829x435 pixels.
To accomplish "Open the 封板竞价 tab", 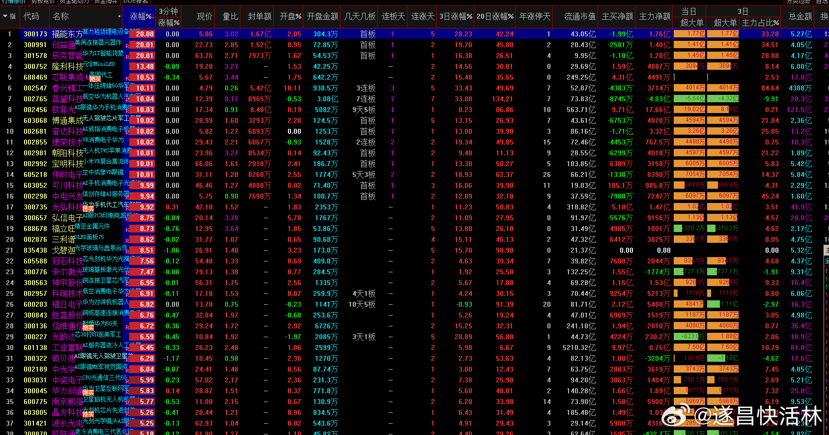I will [x=42, y=1].
